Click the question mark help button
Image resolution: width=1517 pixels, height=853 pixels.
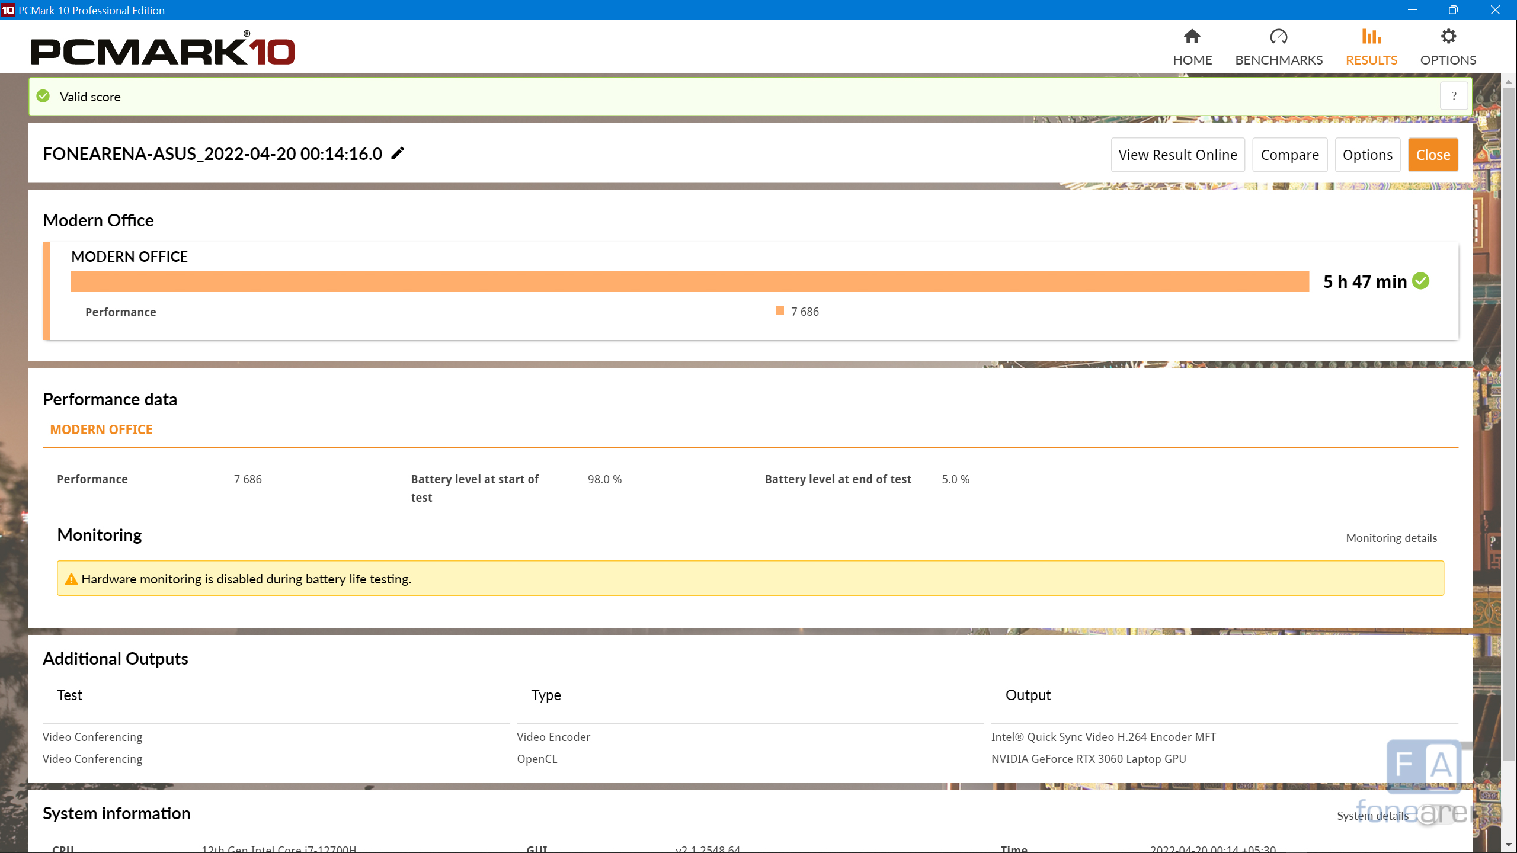pyautogui.click(x=1454, y=96)
